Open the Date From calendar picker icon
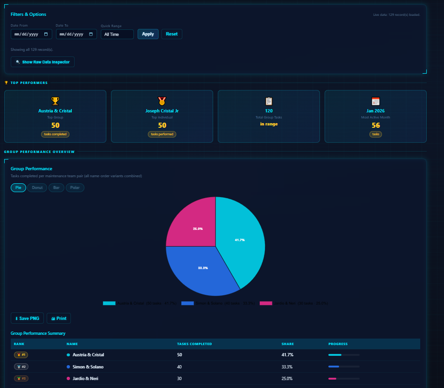This screenshot has width=444, height=388. pos(46,34)
